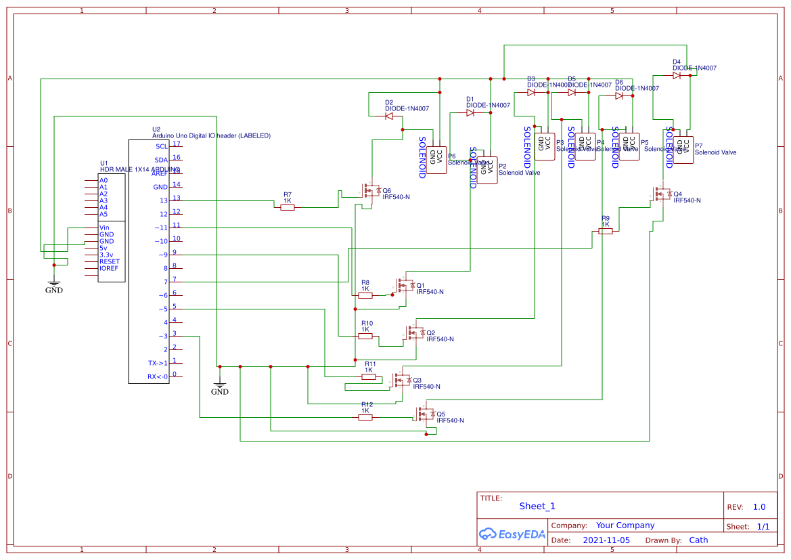
Task: Click the REV 1.0 field in title block
Action: click(757, 507)
